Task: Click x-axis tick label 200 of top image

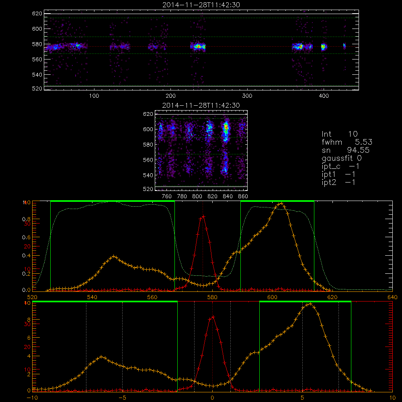Action: coord(170,96)
